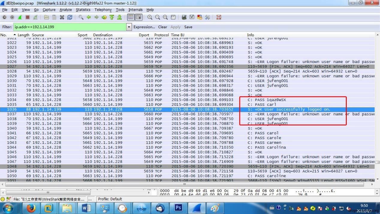Open a capture file via folder icon
Image resolution: width=380 pixels, height=214 pixels.
pos(46,17)
